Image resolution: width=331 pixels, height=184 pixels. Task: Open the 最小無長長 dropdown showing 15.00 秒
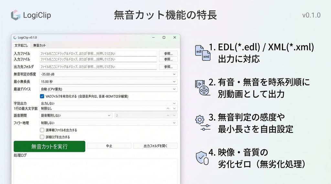108,82
